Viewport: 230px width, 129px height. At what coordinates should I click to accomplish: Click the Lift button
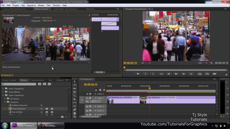click(x=200, y=74)
